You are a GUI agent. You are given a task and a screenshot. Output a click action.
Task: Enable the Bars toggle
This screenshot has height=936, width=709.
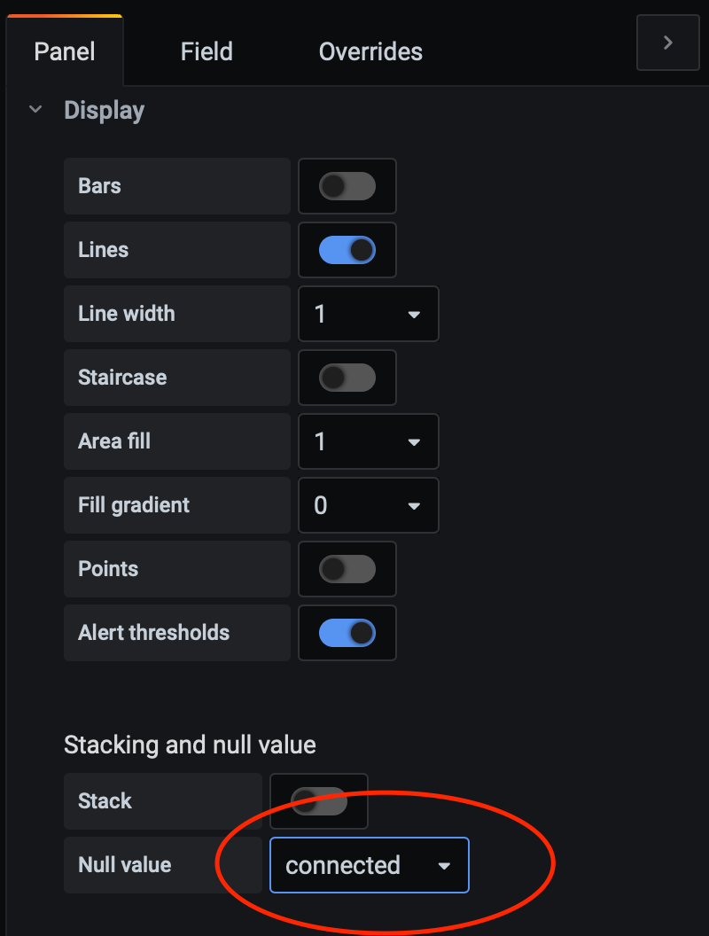pos(347,186)
